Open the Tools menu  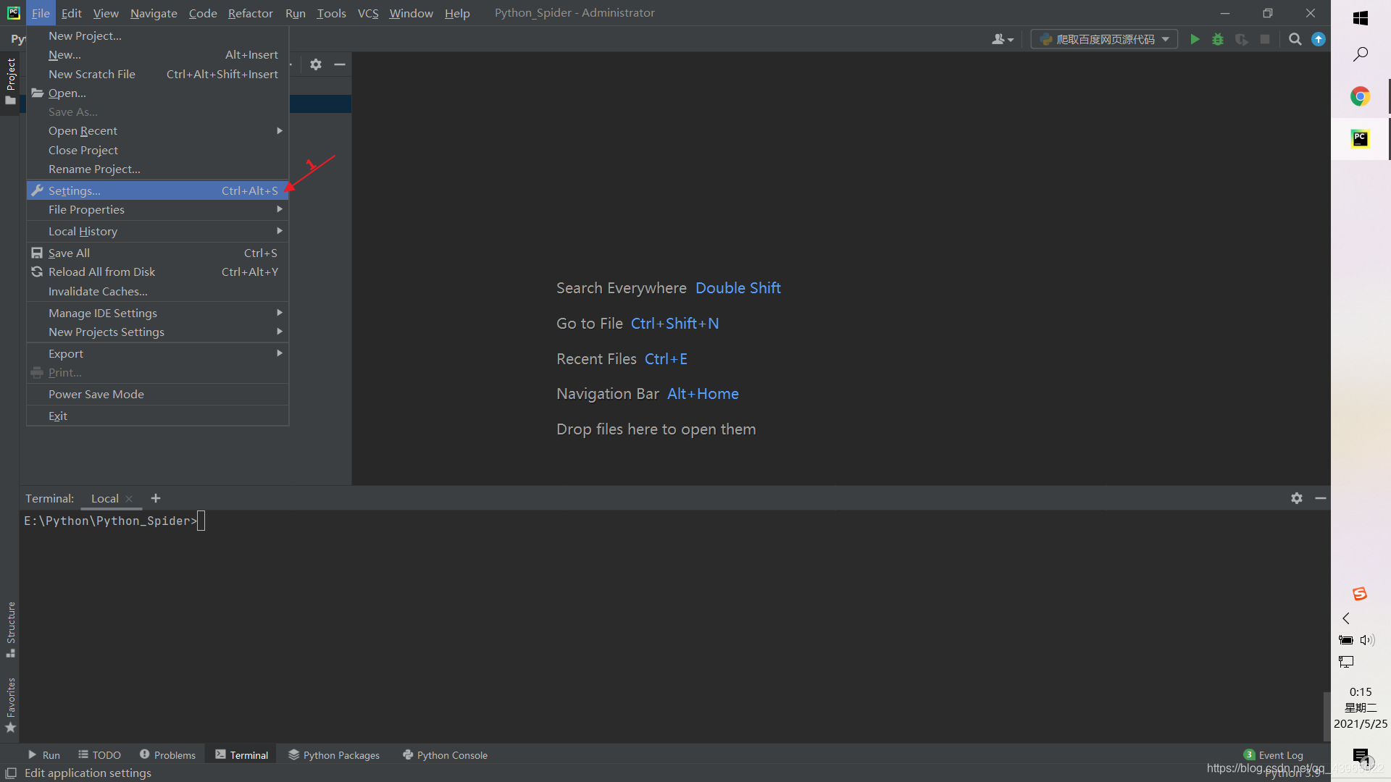331,13
